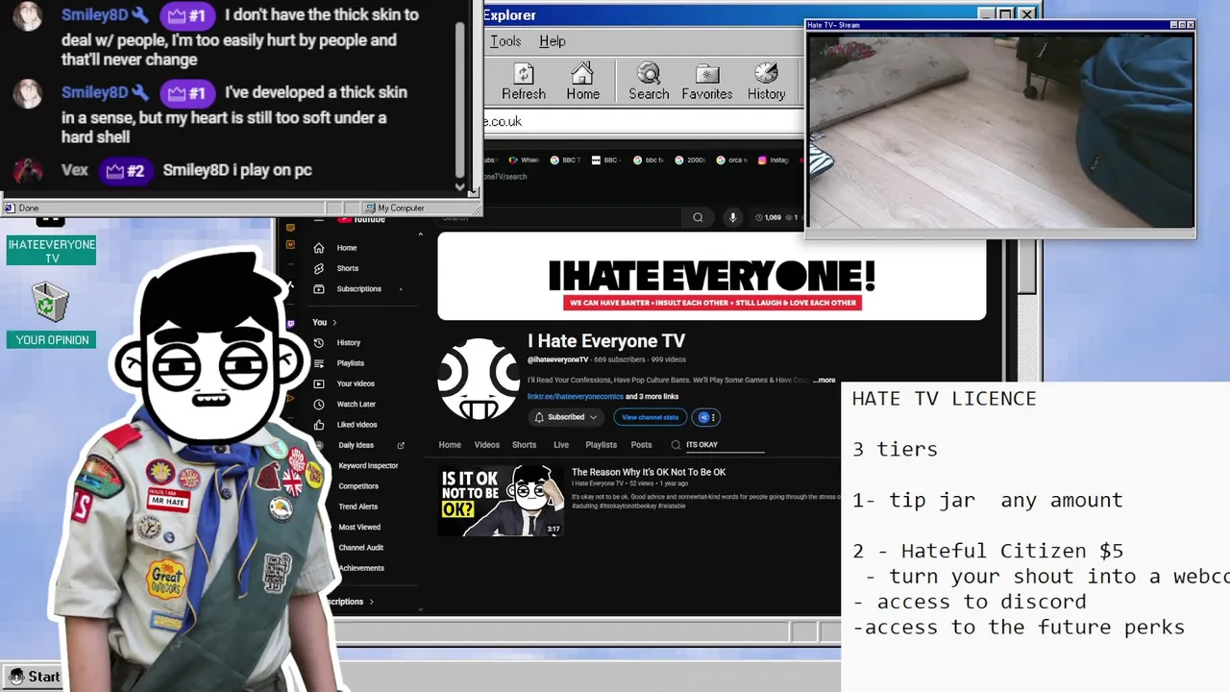Click the YouTube search magnifier button
Screen dimensions: 1230x692
pos(698,217)
